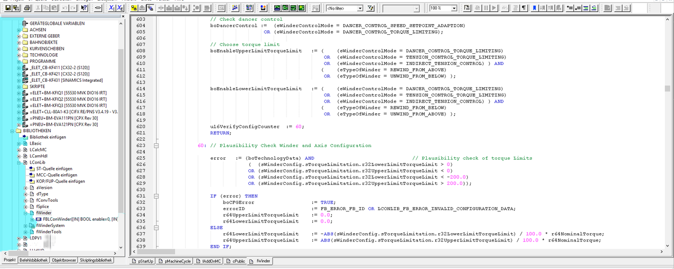Click the Redo arrow icon

pyautogui.click(x=73, y=8)
